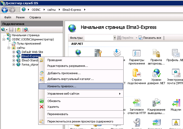Open Параметры приложения feature icon
Screen dimensions: 183x129
click(x=137, y=54)
